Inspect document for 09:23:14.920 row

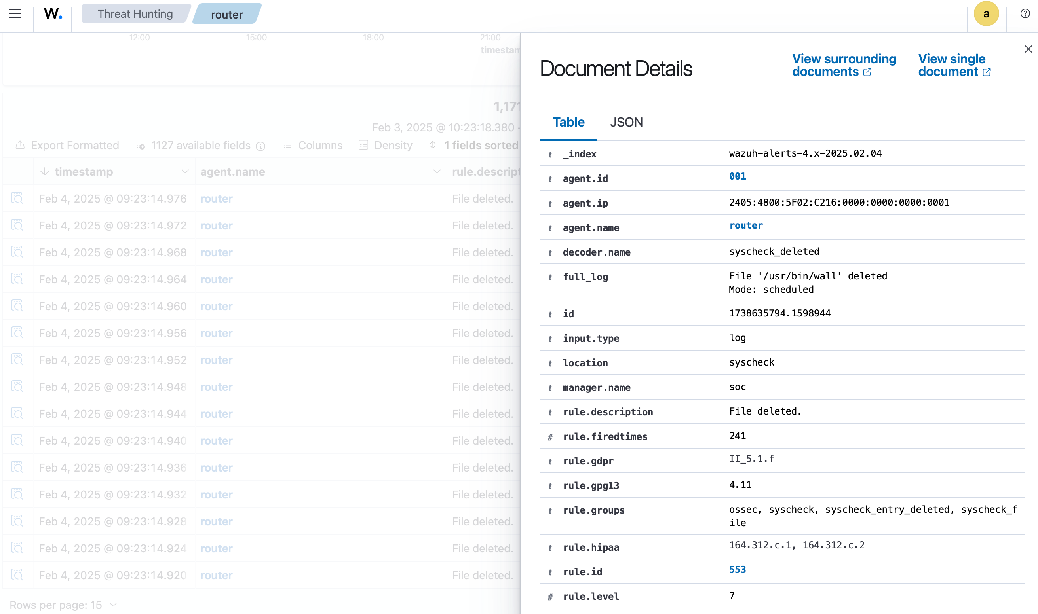coord(17,575)
